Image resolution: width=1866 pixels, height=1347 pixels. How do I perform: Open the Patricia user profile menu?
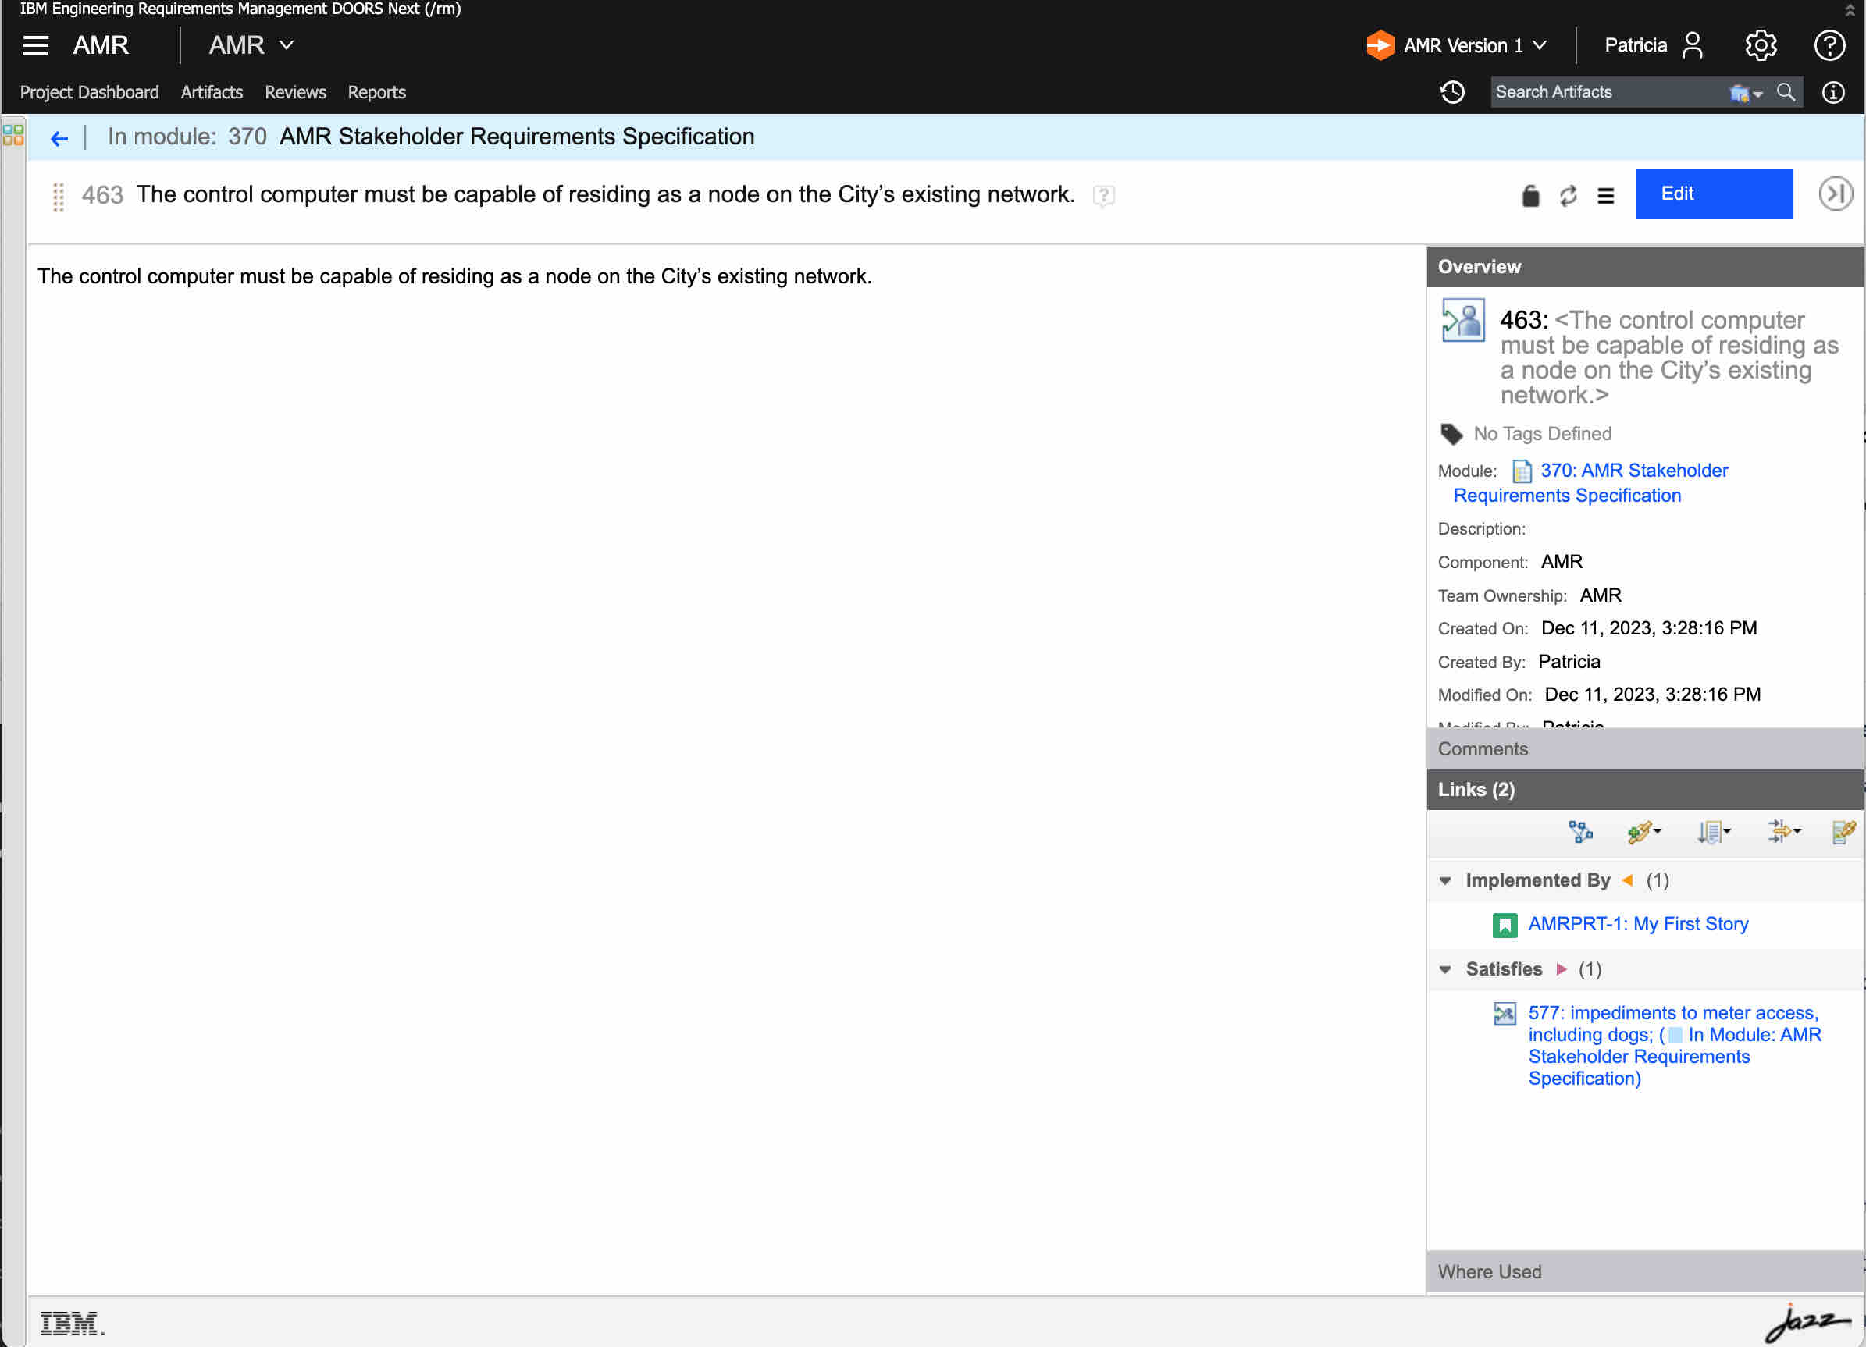pos(1654,45)
